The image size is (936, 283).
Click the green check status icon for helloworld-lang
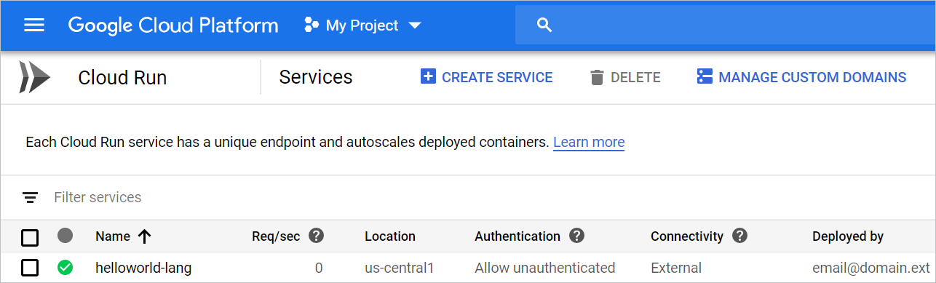(x=65, y=268)
